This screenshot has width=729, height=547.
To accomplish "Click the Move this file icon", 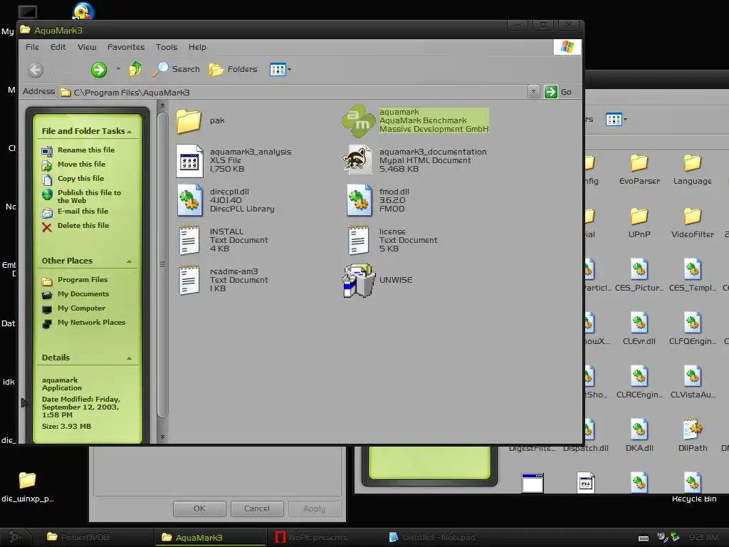I will [47, 165].
